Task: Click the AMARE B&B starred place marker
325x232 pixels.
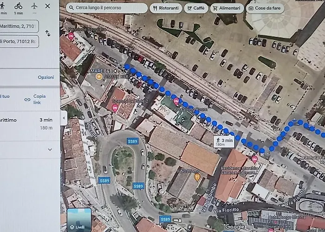Action: click(x=99, y=77)
